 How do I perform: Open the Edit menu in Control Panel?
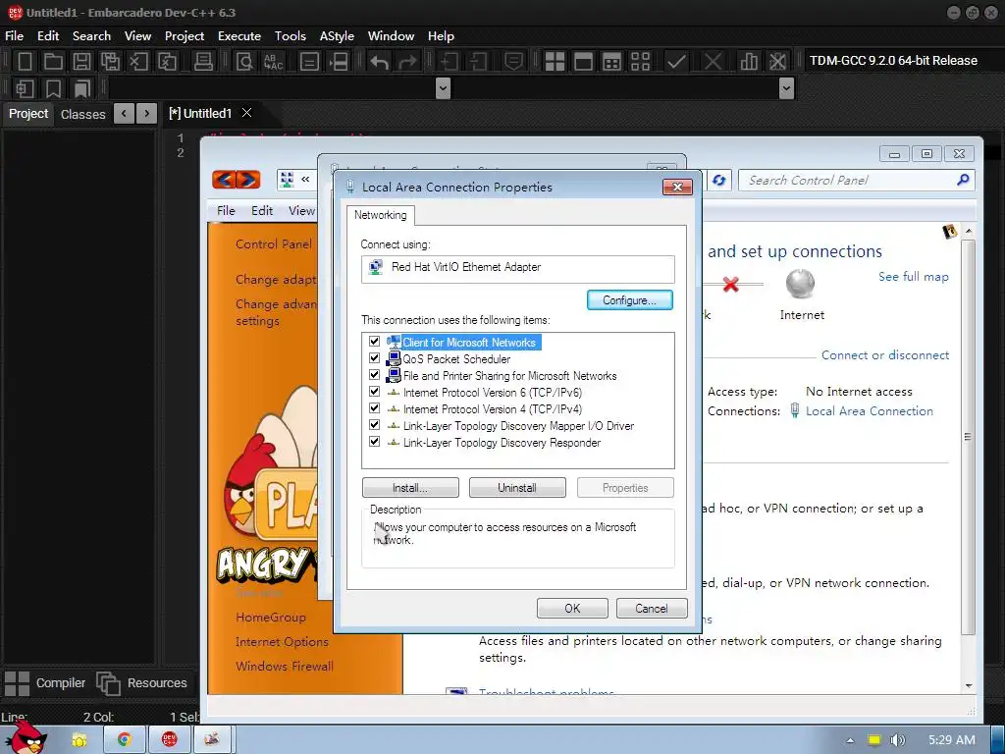tap(261, 211)
